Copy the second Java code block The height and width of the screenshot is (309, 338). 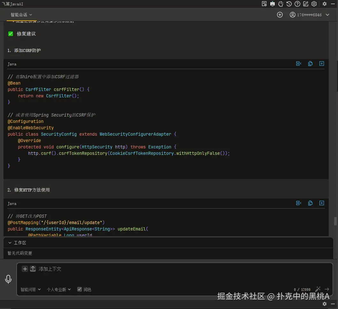point(310,203)
